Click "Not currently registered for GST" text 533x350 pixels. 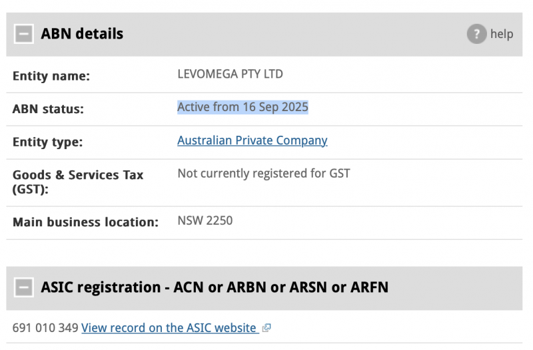pos(263,174)
